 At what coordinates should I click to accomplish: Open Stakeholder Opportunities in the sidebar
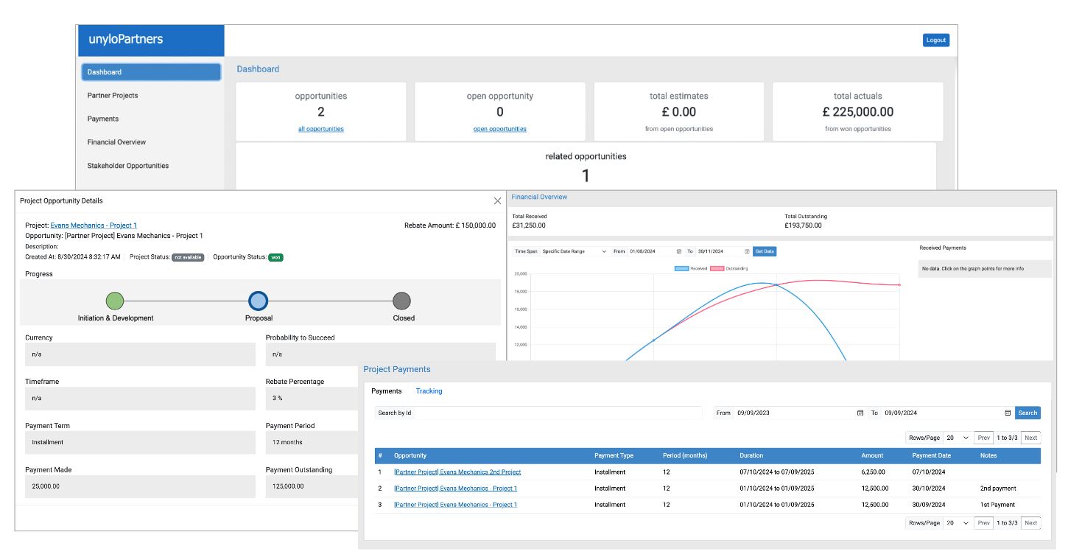[128, 166]
